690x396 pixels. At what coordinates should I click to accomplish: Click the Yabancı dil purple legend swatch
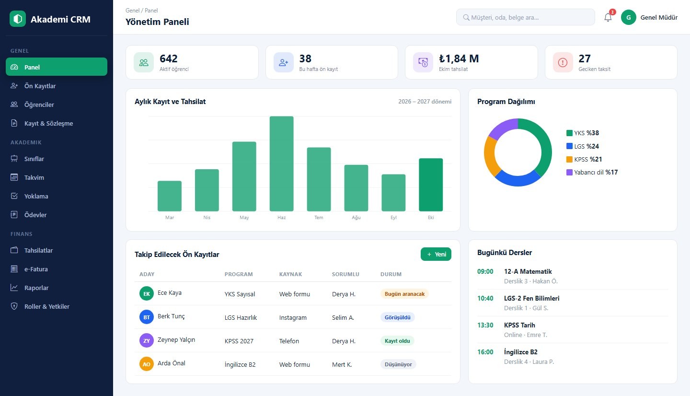click(569, 172)
